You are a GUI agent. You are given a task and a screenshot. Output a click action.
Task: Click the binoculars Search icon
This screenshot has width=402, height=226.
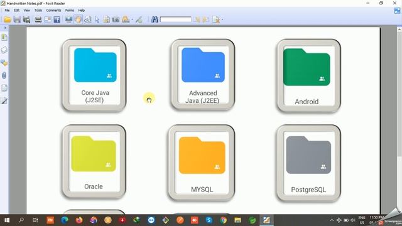155,19
